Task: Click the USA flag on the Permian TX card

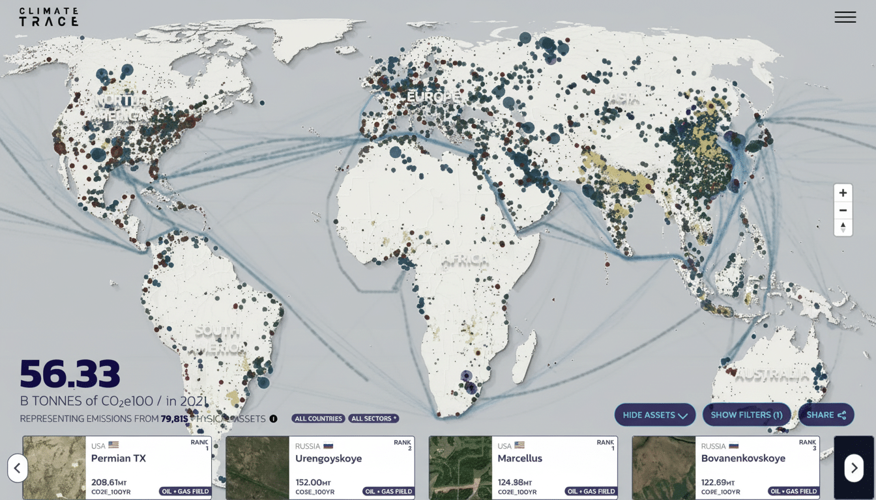Action: click(113, 445)
